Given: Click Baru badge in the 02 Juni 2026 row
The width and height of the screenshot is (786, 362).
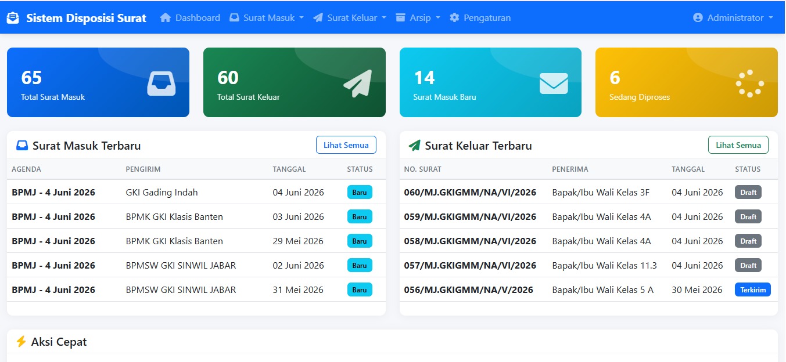Looking at the screenshot, I should 360,265.
